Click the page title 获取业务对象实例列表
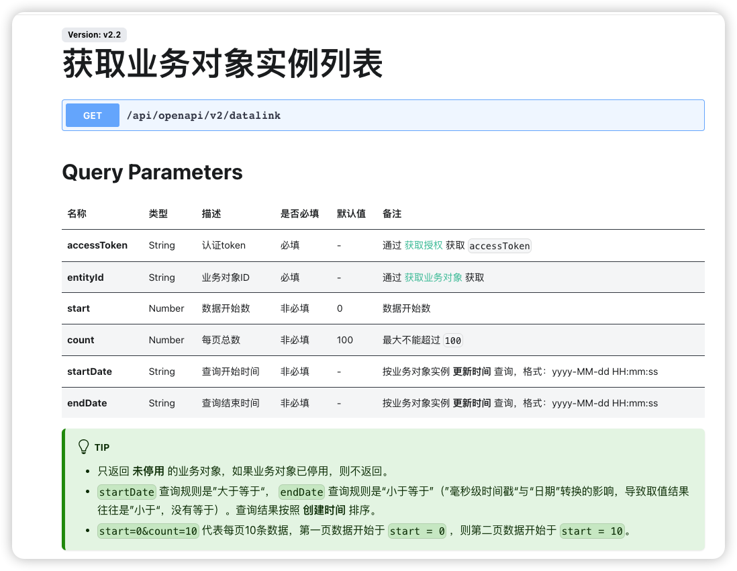This screenshot has width=737, height=571. pos(223,64)
